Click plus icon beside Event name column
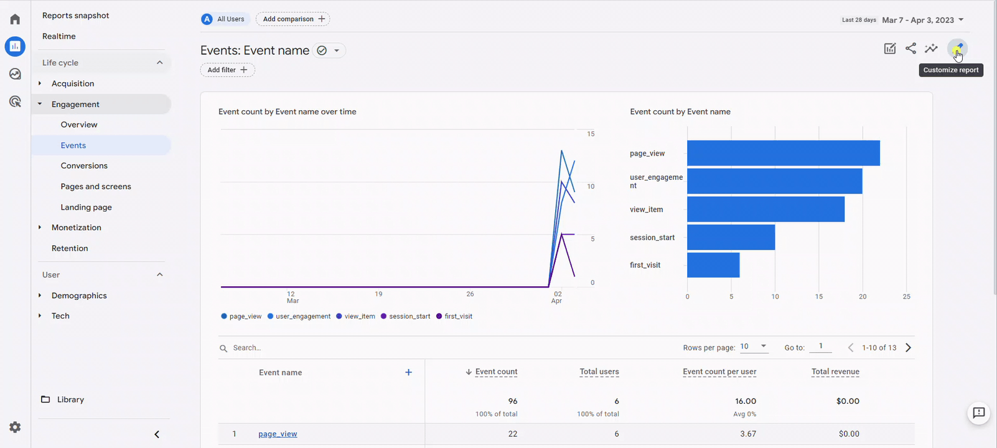The height and width of the screenshot is (448, 997). pyautogui.click(x=408, y=372)
